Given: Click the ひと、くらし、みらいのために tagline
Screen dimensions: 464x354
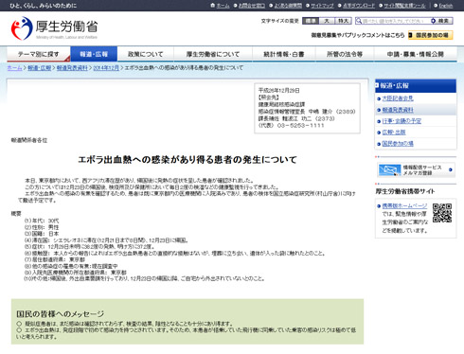Looking at the screenshot, I should 44,6.
